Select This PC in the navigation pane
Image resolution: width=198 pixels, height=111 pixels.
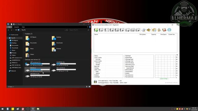[13, 38]
